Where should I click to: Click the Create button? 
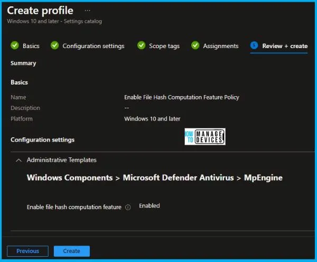(72, 251)
